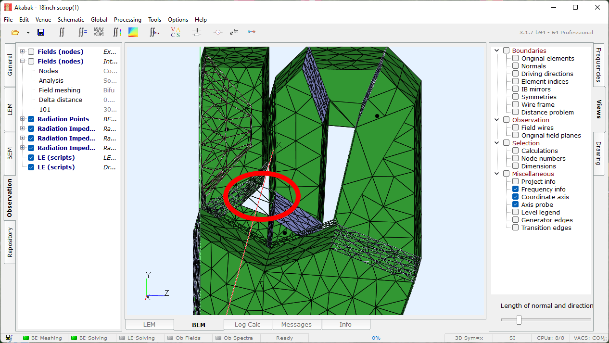
Task: Enable the Field wires checkbox
Action: pyautogui.click(x=515, y=127)
